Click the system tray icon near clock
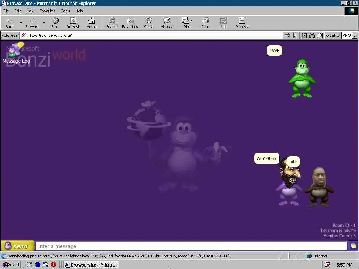Viewport: 359px width, 269px height. coord(327,265)
